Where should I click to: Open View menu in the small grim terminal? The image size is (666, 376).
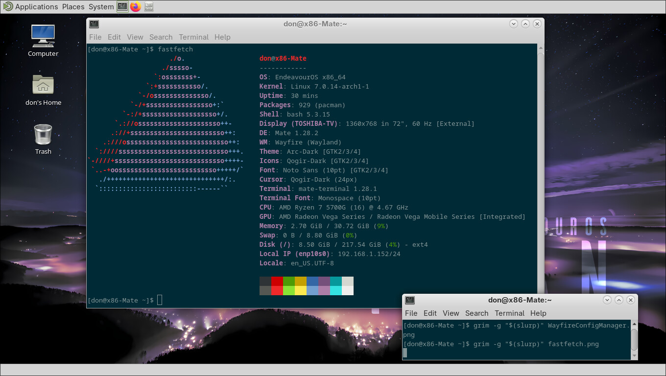pos(451,313)
